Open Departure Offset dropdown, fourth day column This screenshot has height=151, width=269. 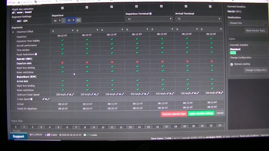click(x=137, y=29)
